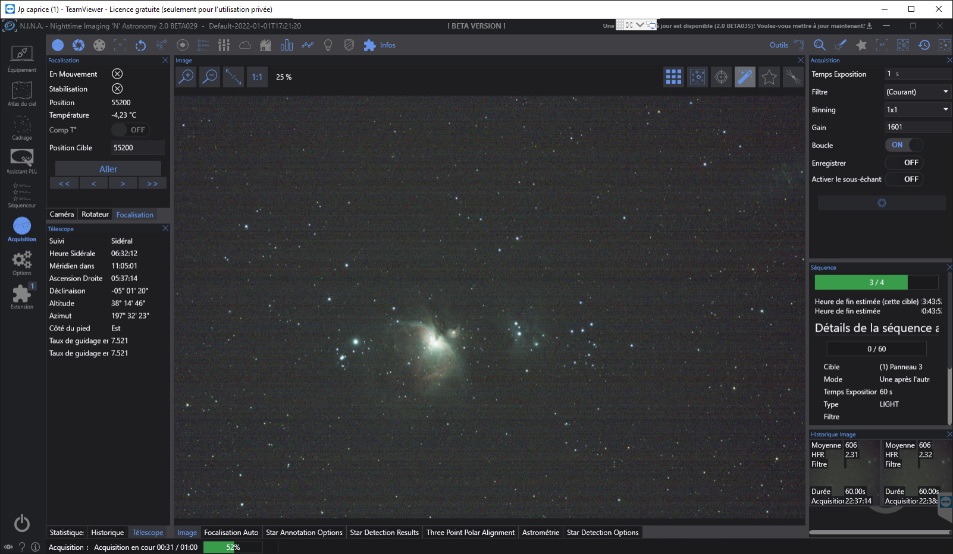This screenshot has width=953, height=554.
Task: Open the AF autofocus tool
Action: click(882, 45)
